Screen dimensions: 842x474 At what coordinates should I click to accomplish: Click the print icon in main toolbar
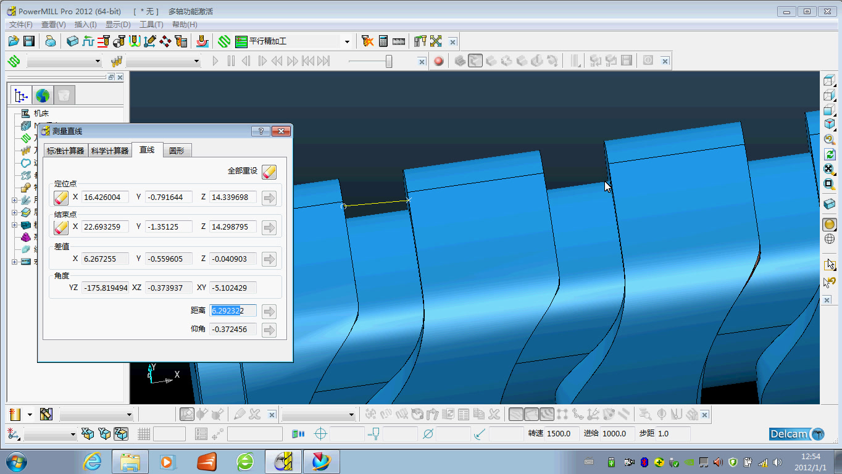tap(51, 41)
